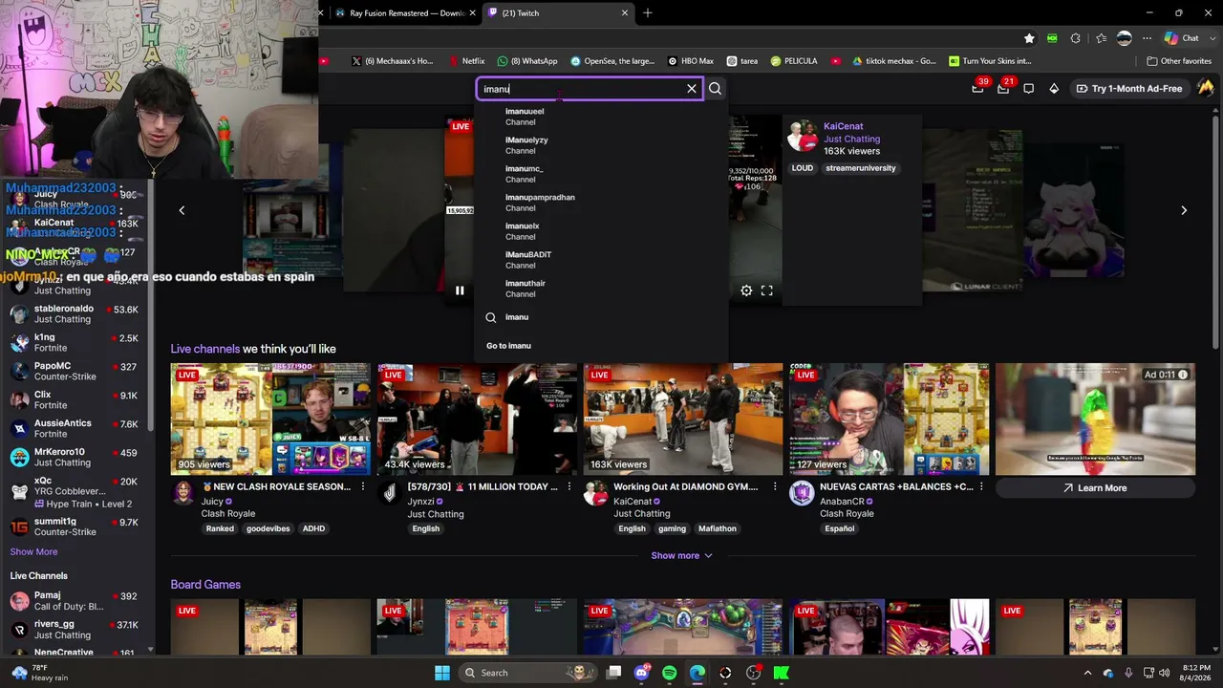Viewport: 1223px width, 688px height.
Task: Pause the featured stream player
Action: tap(460, 290)
